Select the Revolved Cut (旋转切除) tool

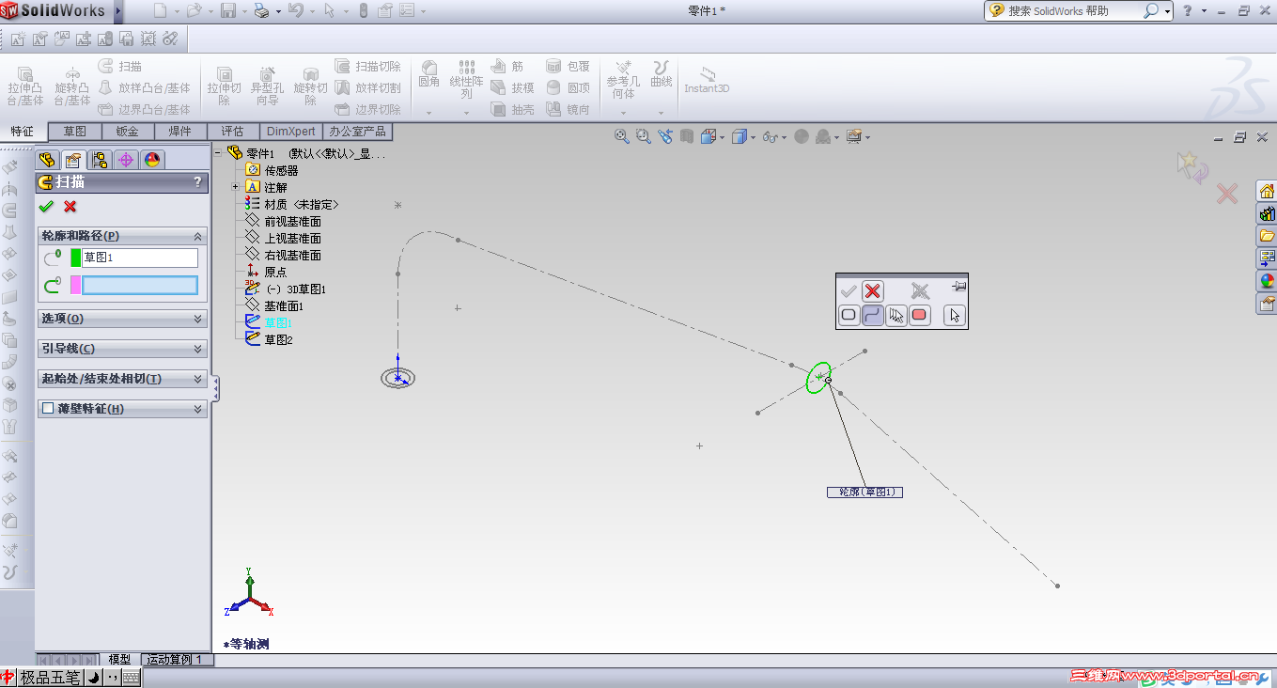coord(311,85)
